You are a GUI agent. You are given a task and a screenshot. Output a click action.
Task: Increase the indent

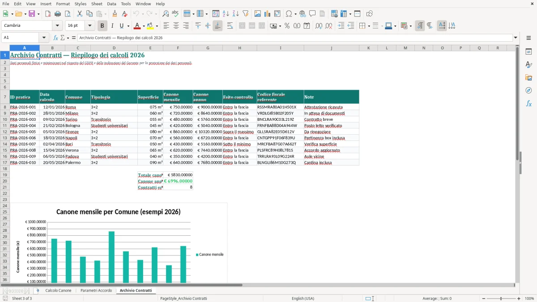click(x=341, y=26)
